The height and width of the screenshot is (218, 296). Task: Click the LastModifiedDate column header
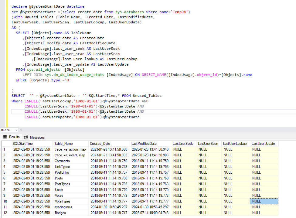click(144, 144)
